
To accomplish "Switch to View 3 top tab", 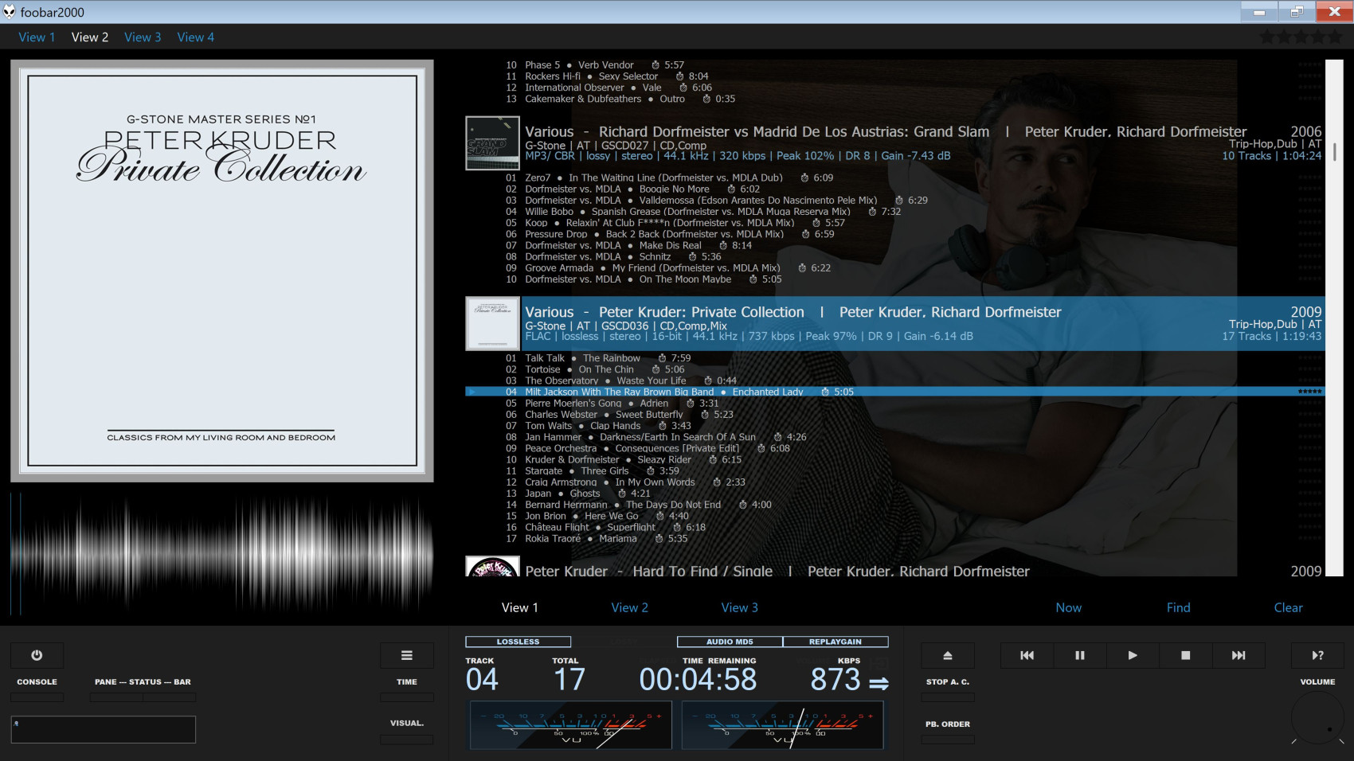I will [x=143, y=37].
